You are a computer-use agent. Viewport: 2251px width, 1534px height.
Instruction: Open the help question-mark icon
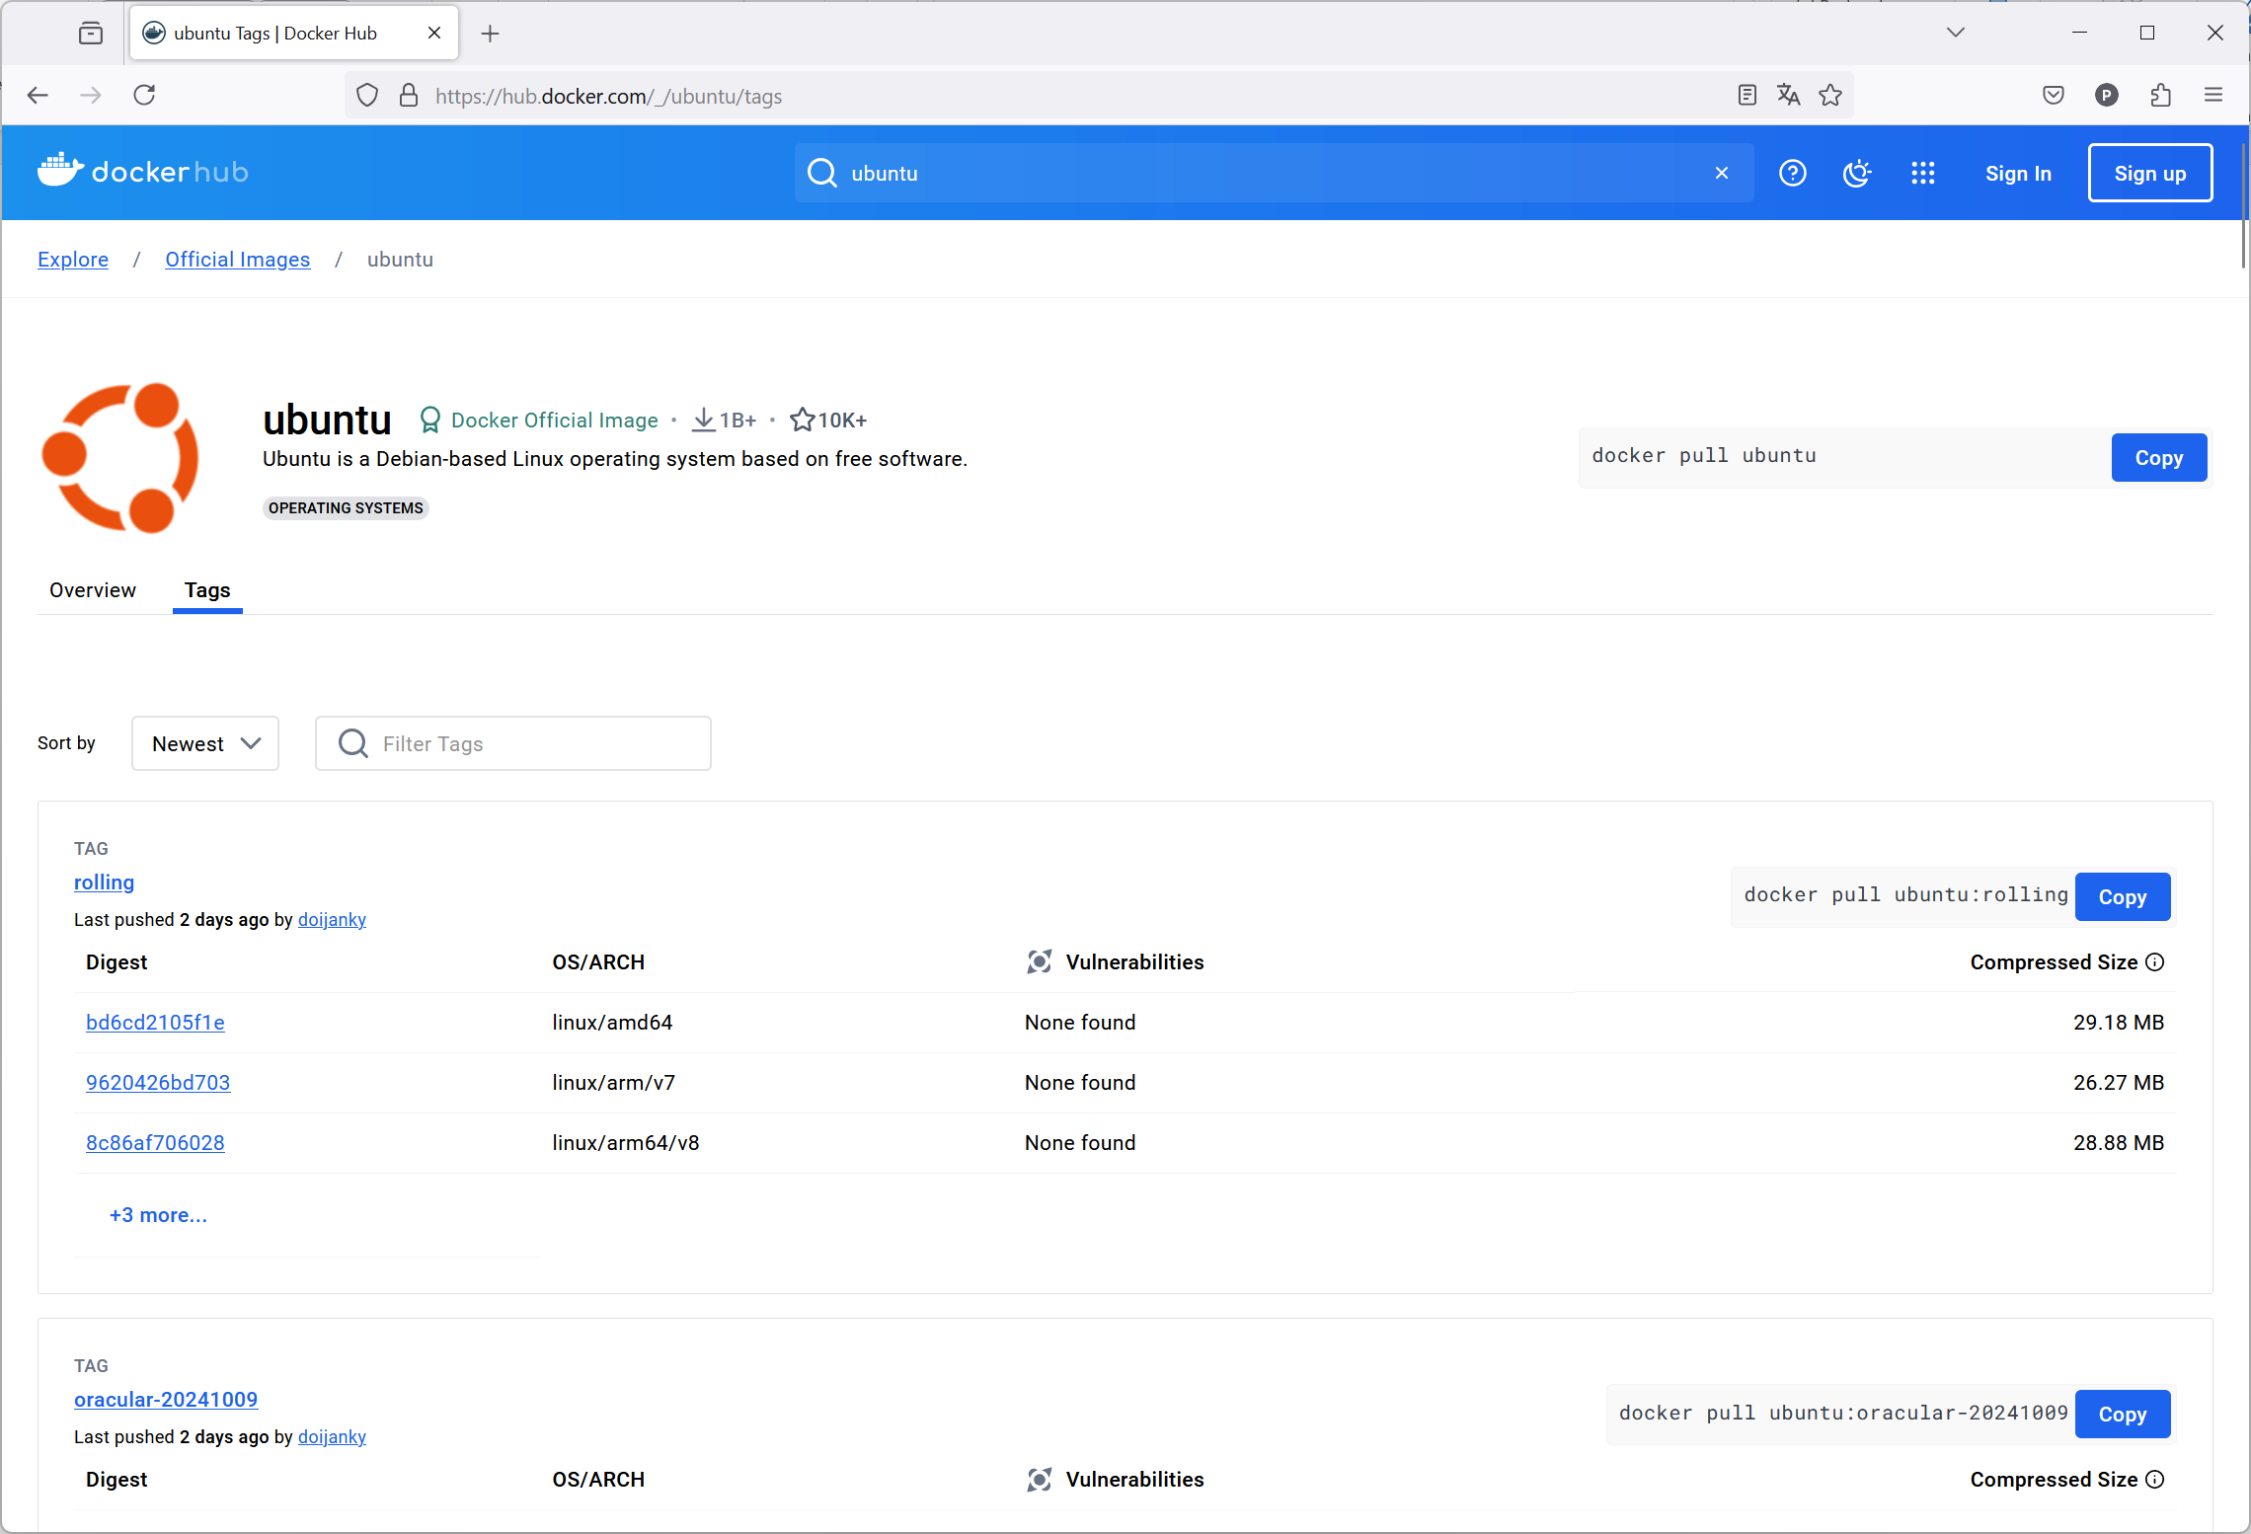pos(1793,174)
